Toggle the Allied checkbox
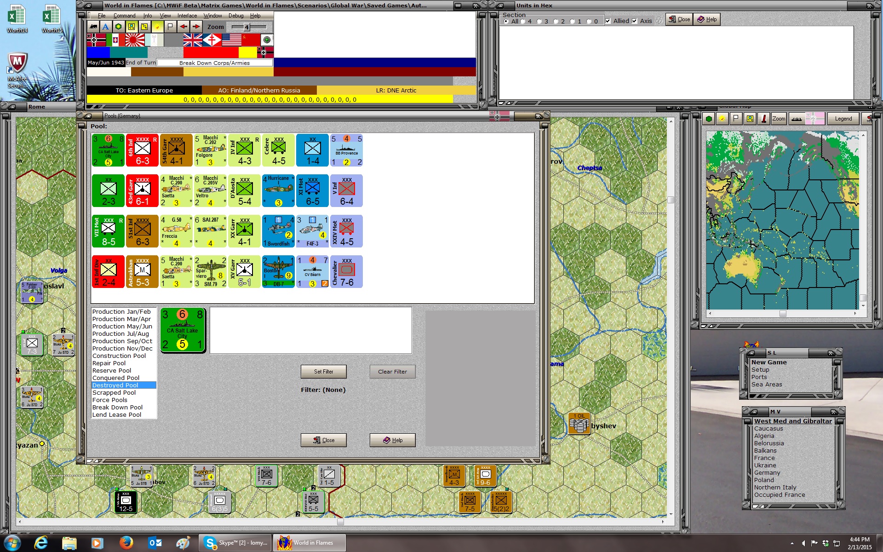 coord(608,21)
